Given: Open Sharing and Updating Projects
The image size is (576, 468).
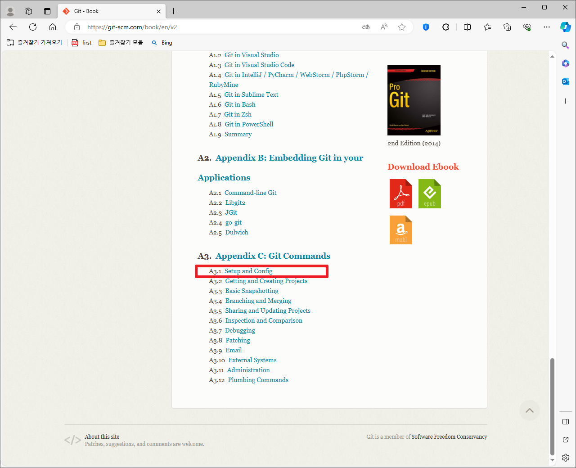Looking at the screenshot, I should tap(268, 311).
